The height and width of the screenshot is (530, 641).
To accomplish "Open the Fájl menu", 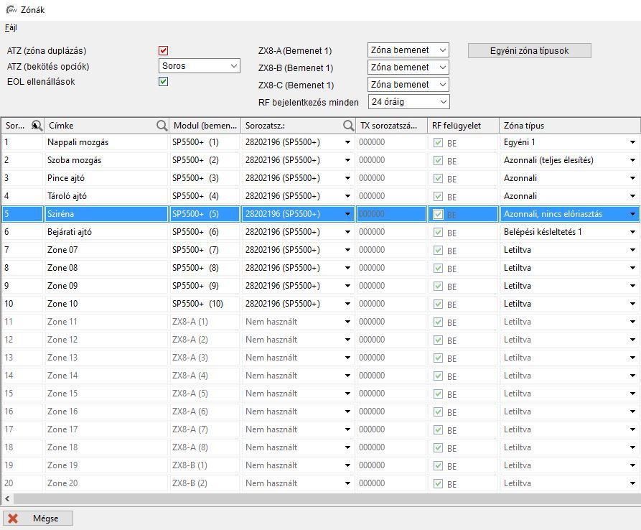I will pyautogui.click(x=11, y=27).
